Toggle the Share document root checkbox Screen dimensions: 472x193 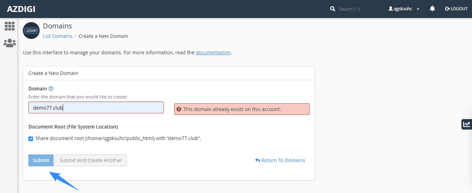(x=31, y=139)
